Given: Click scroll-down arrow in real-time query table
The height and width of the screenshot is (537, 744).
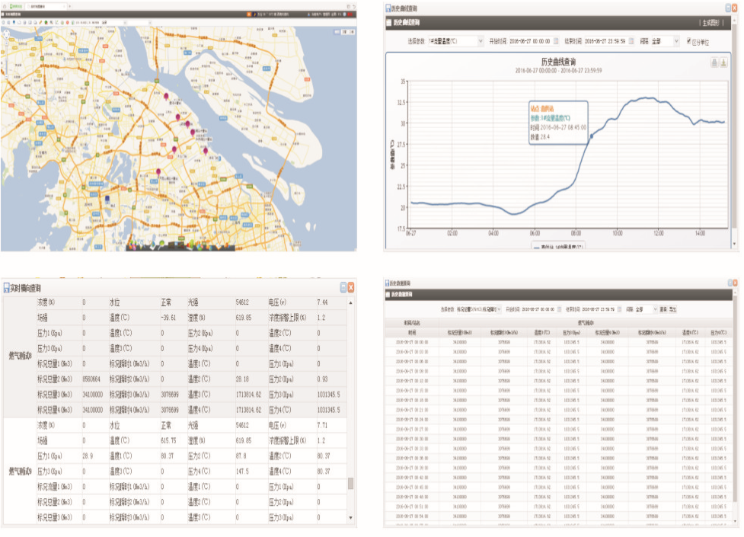Looking at the screenshot, I should point(350,518).
